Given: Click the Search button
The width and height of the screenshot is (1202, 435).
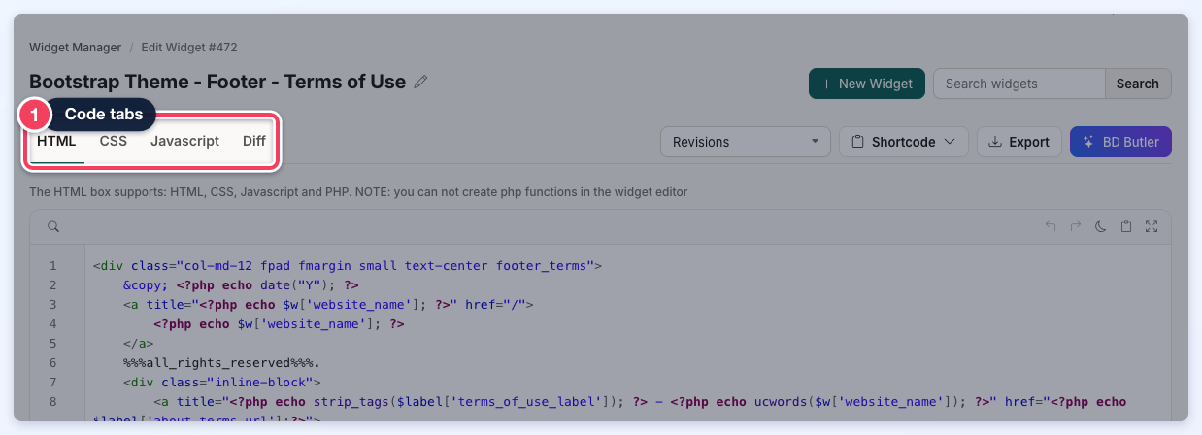Looking at the screenshot, I should click(x=1138, y=84).
